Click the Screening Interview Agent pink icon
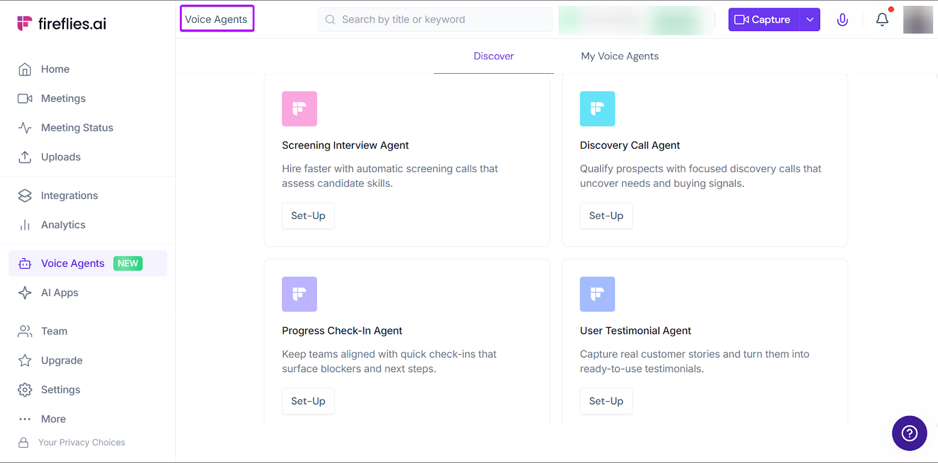938x463 pixels. pos(300,109)
